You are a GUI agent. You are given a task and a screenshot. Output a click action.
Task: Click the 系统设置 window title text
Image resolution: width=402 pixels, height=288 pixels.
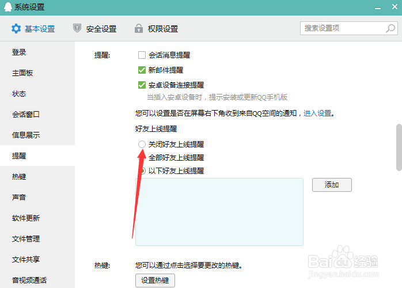click(x=29, y=7)
